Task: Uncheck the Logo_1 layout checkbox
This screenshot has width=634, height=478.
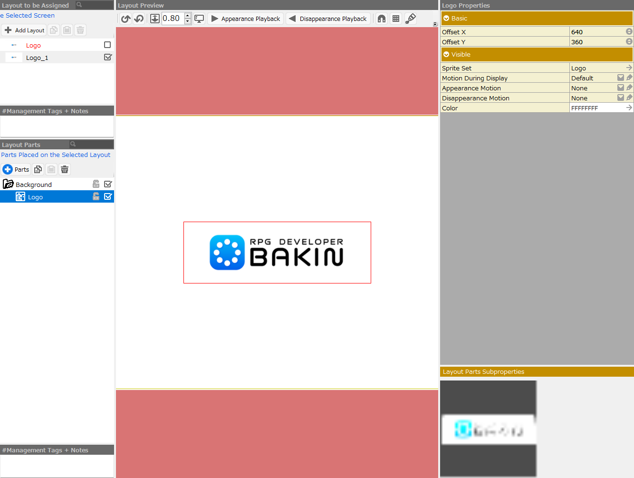Action: 107,57
